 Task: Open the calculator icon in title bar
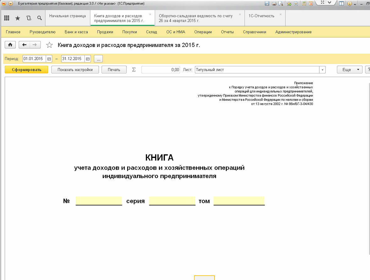[x=304, y=4]
